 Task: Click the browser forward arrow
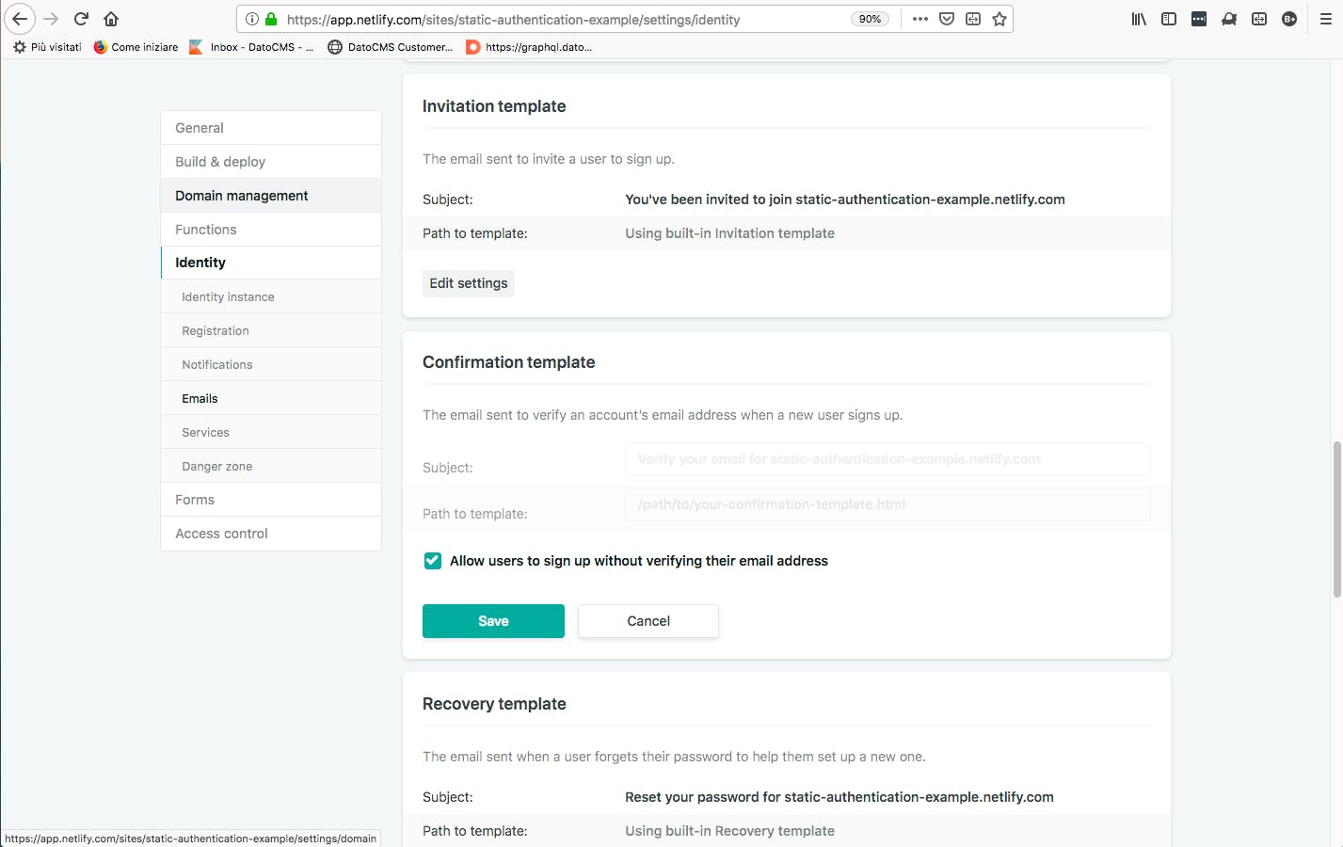point(51,19)
